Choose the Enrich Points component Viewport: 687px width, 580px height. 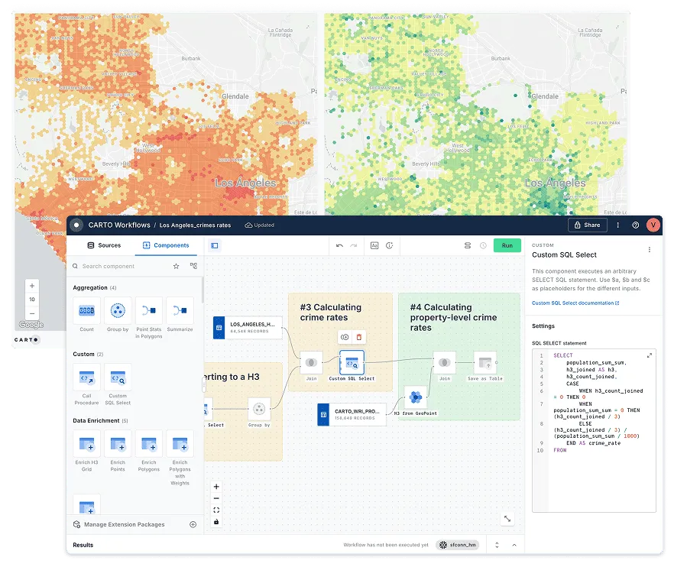pos(118,445)
